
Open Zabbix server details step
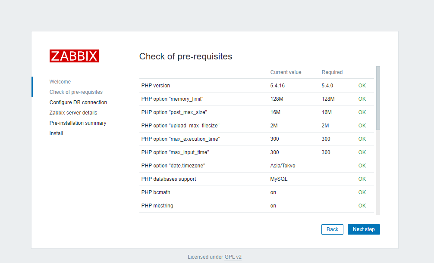pyautogui.click(x=73, y=113)
